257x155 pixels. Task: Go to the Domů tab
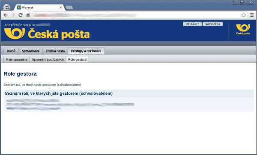(11, 51)
